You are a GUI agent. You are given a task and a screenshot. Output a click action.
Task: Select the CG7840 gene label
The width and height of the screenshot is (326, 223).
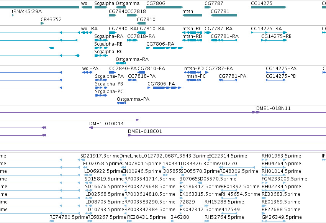pos(118,11)
